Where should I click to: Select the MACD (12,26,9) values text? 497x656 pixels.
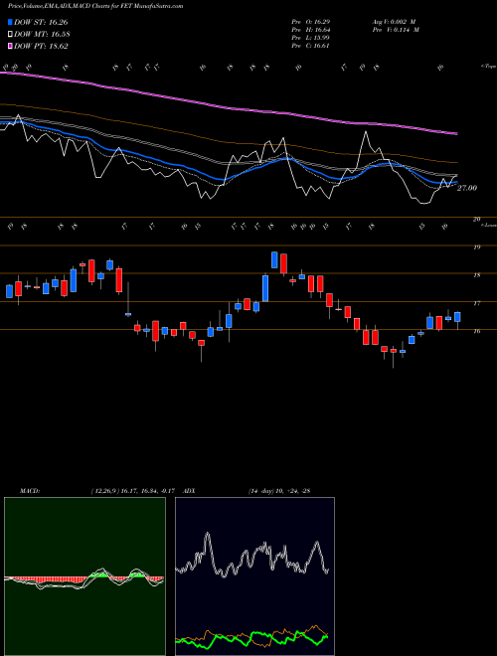(132, 491)
